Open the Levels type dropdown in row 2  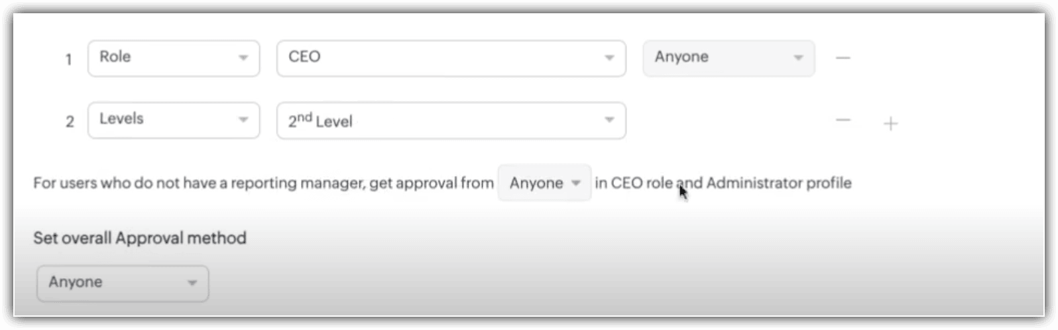(174, 120)
